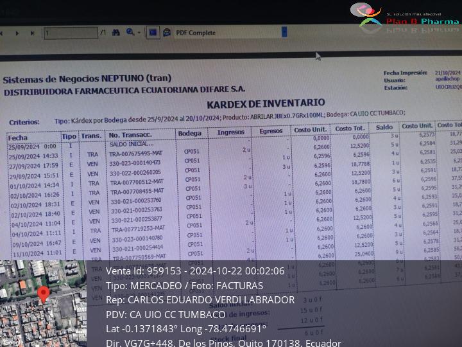462x347 pixels.
Task: Click the Fecha column header
Action: (x=18, y=138)
